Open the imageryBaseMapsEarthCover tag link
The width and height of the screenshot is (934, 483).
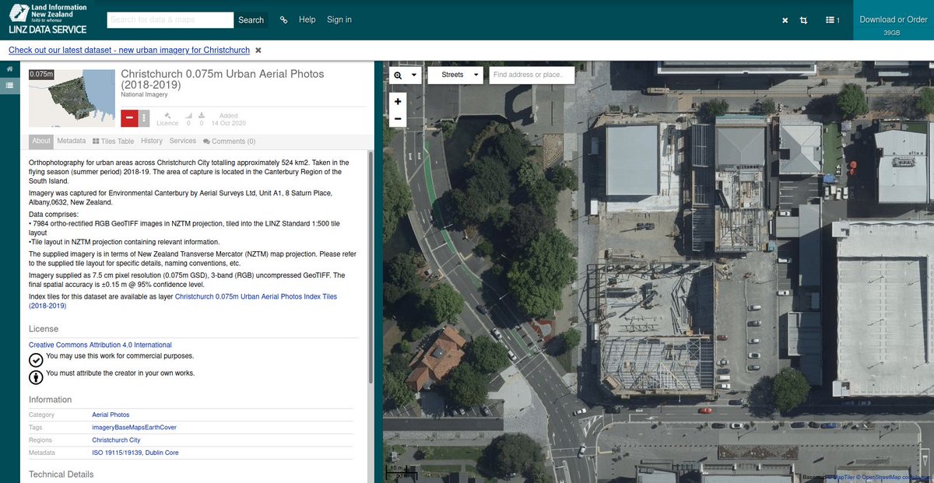pyautogui.click(x=134, y=427)
